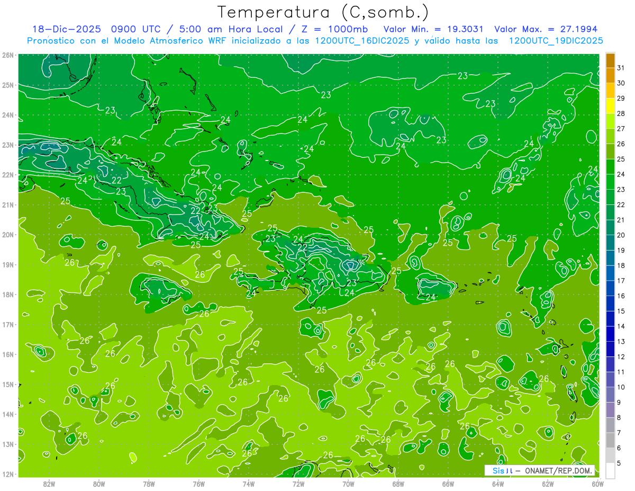This screenshot has height=491, width=635.
Task: Click the '22N' latitude axis label
Action: click(8, 175)
